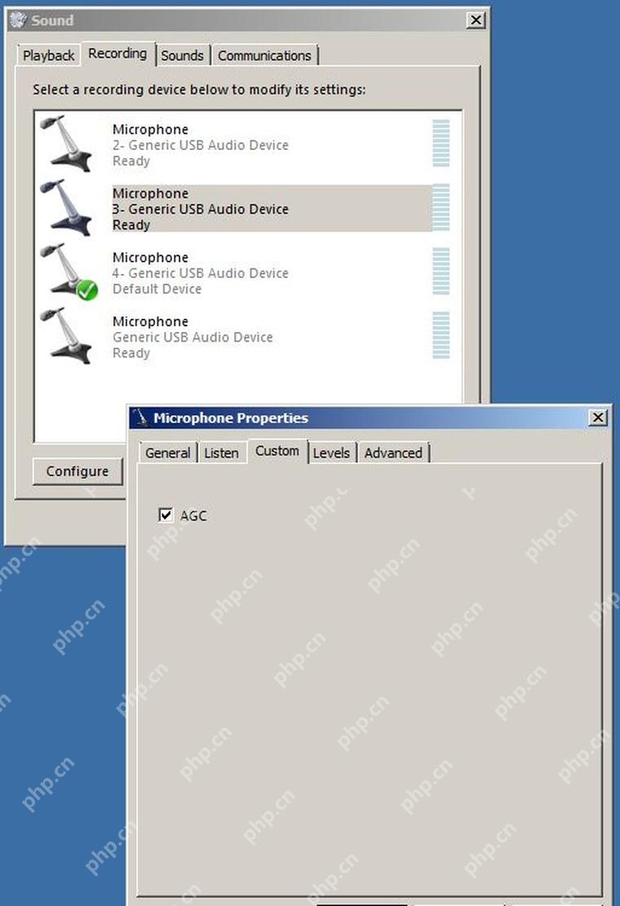Screen dimensions: 620x906
Task: Click the AGC label text
Action: coord(193,516)
